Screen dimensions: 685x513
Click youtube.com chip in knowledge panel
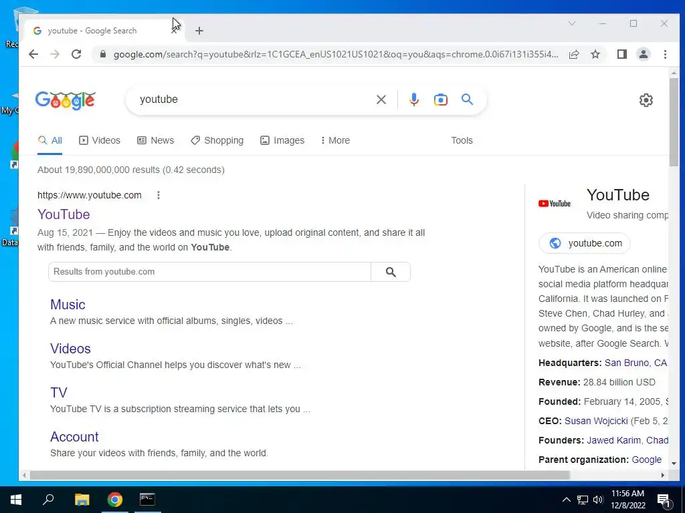coord(585,243)
